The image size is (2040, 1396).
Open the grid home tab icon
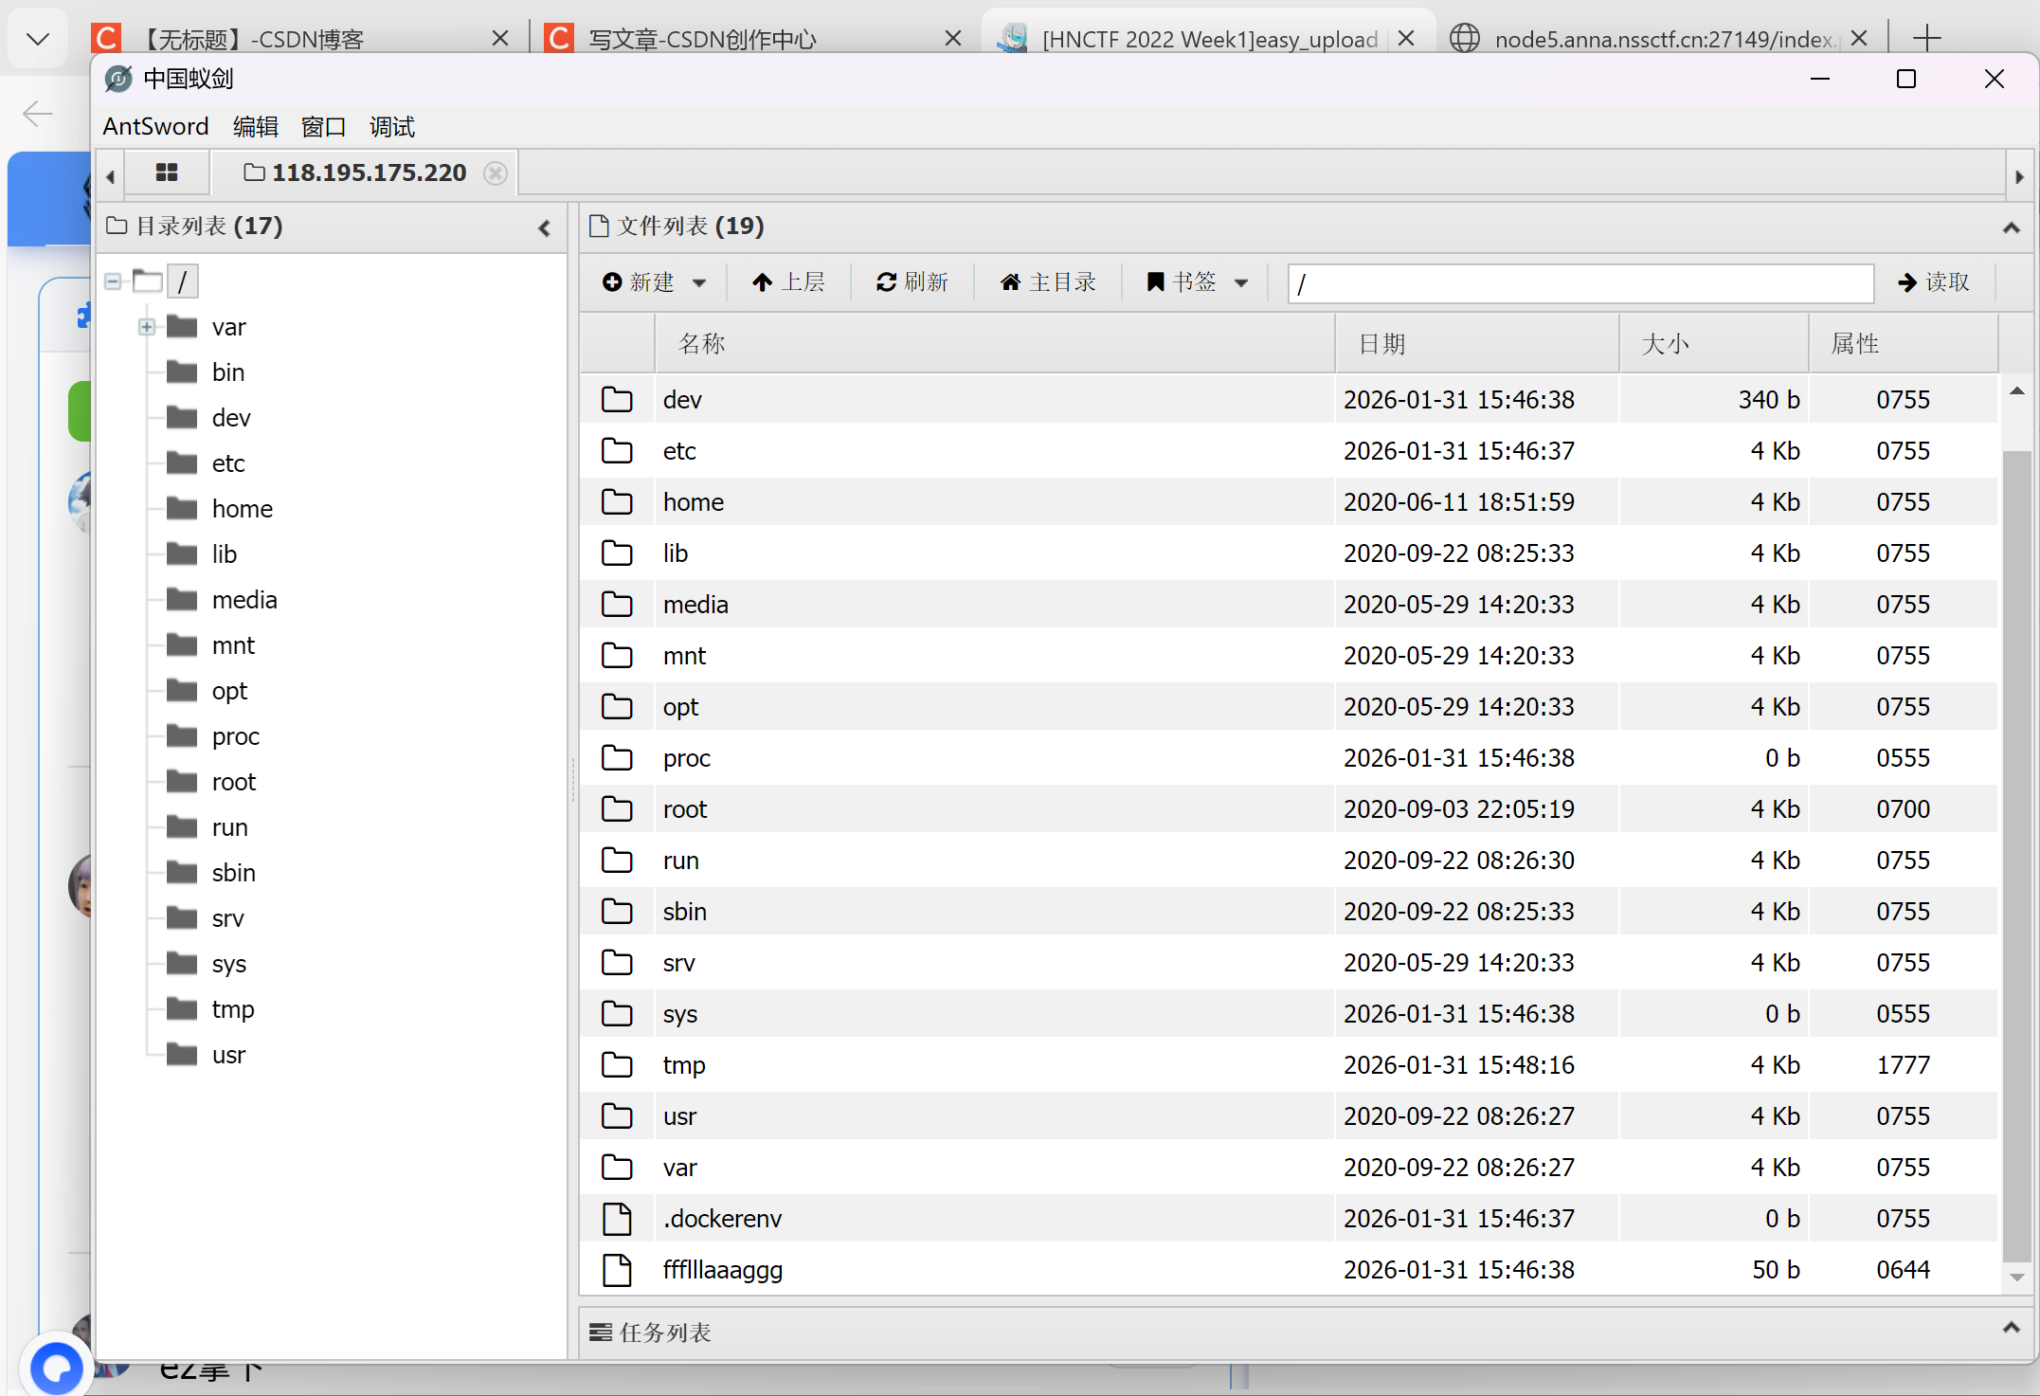click(167, 172)
